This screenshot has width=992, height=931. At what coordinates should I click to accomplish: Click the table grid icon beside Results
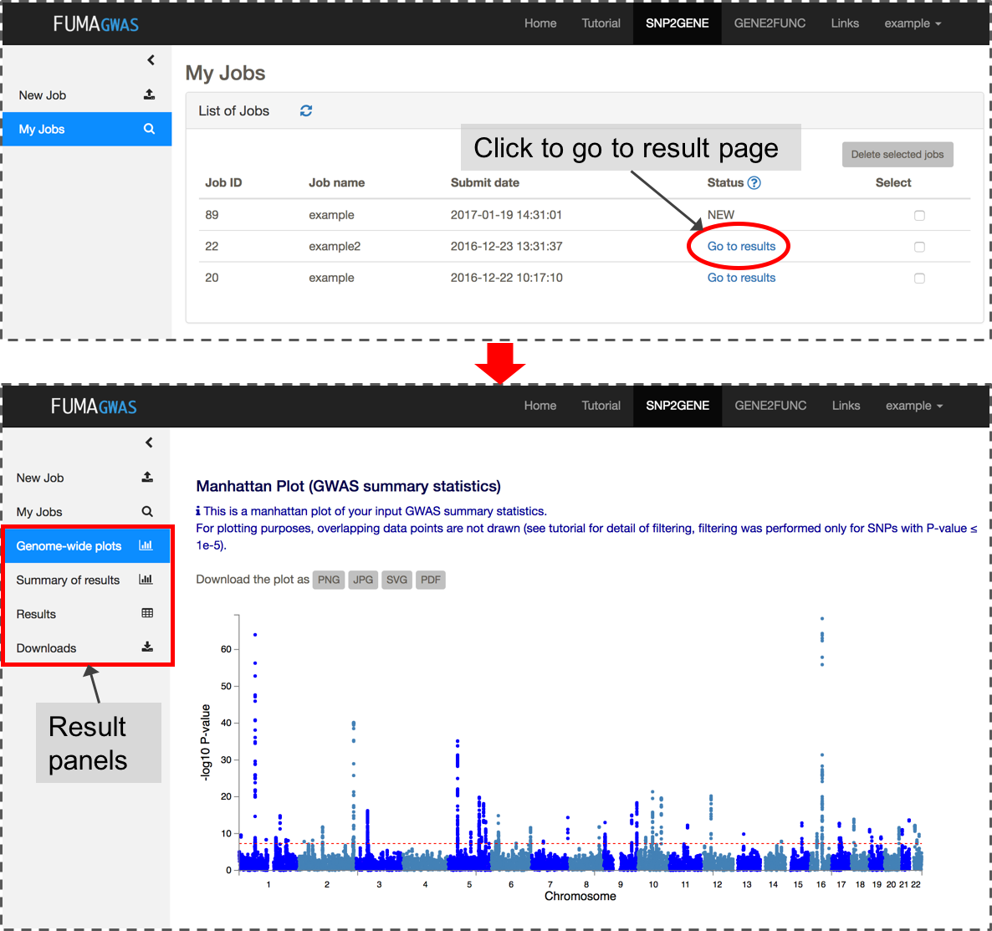(147, 613)
